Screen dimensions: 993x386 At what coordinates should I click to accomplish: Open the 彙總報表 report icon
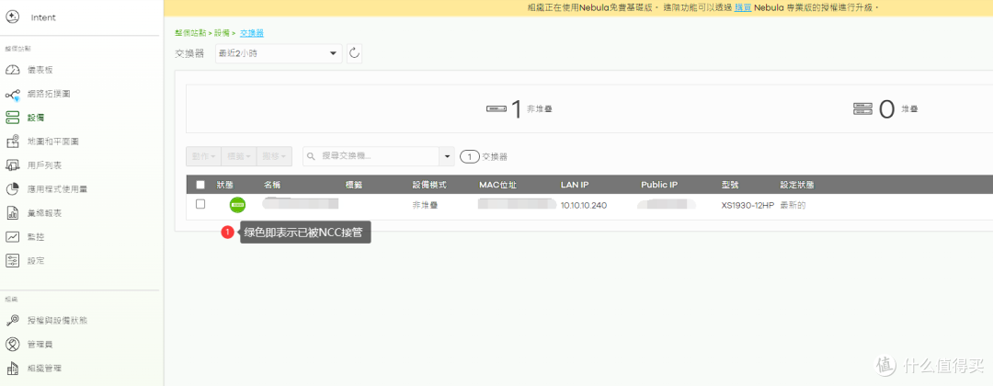[x=13, y=213]
